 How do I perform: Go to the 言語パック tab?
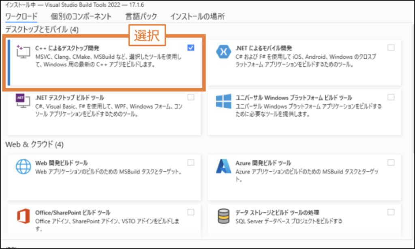coord(141,16)
